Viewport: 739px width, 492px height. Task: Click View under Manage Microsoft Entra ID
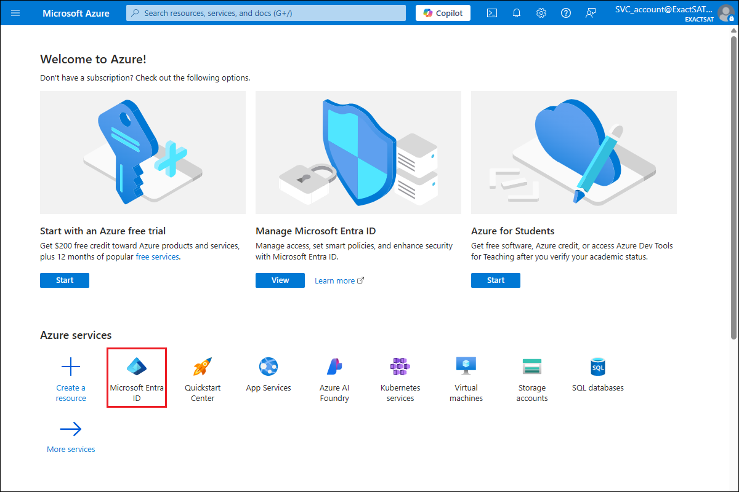pos(280,280)
